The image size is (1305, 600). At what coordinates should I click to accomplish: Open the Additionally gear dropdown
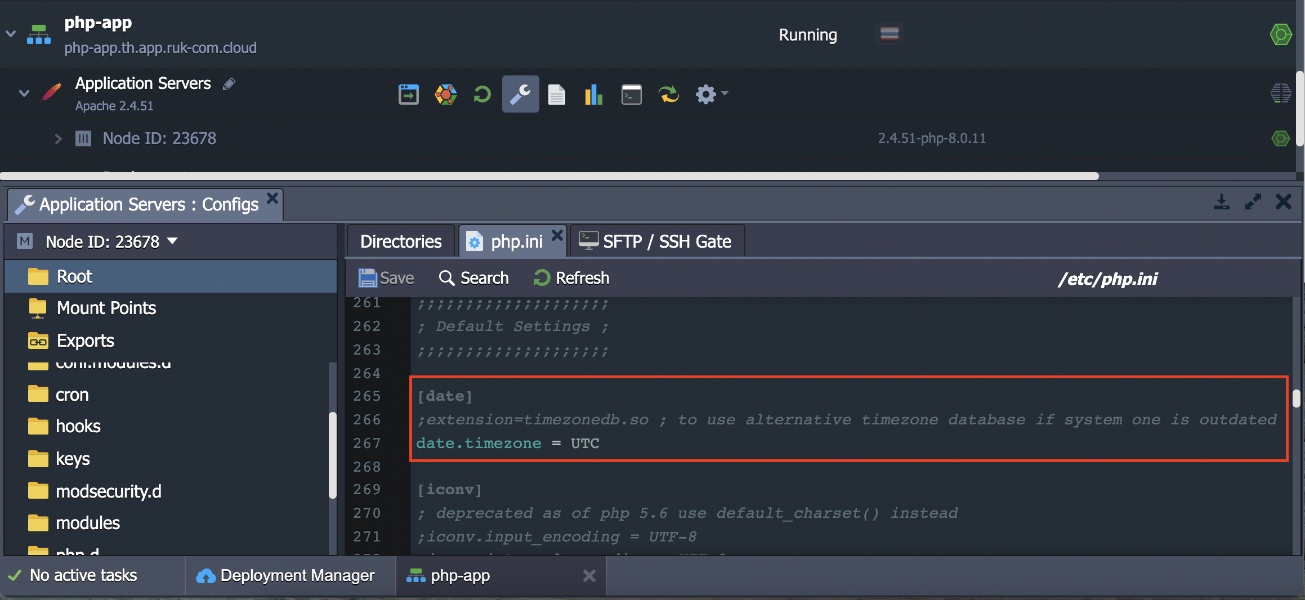pyautogui.click(x=712, y=94)
